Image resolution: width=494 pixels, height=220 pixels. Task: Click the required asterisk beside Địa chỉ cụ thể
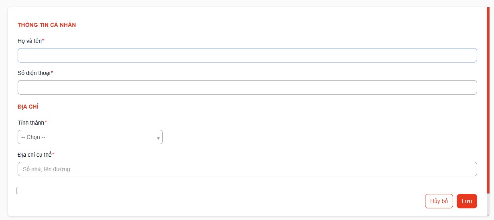coord(53,154)
